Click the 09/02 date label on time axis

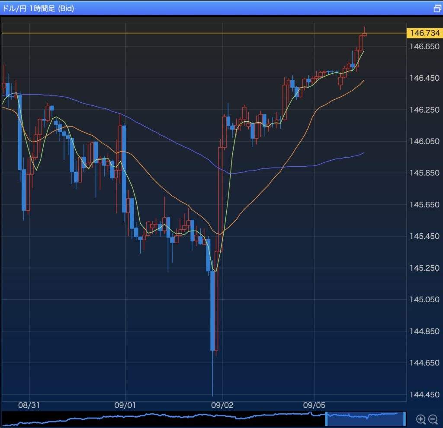[x=222, y=406]
